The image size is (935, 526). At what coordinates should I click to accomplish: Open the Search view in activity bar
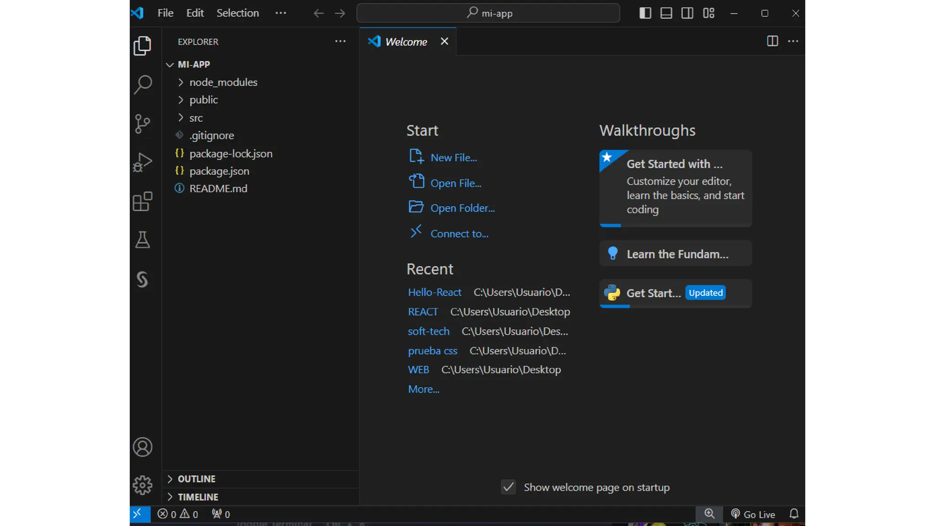coord(142,84)
